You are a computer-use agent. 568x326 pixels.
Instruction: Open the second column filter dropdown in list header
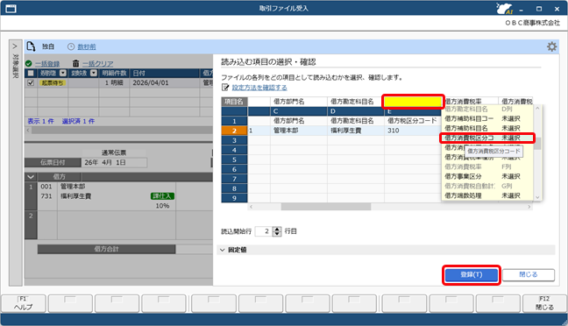pyautogui.click(x=94, y=73)
